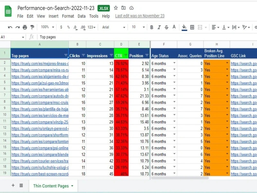Screen dimensions: 257x193
Task: Open the Help menu
Action: pos(106,16)
